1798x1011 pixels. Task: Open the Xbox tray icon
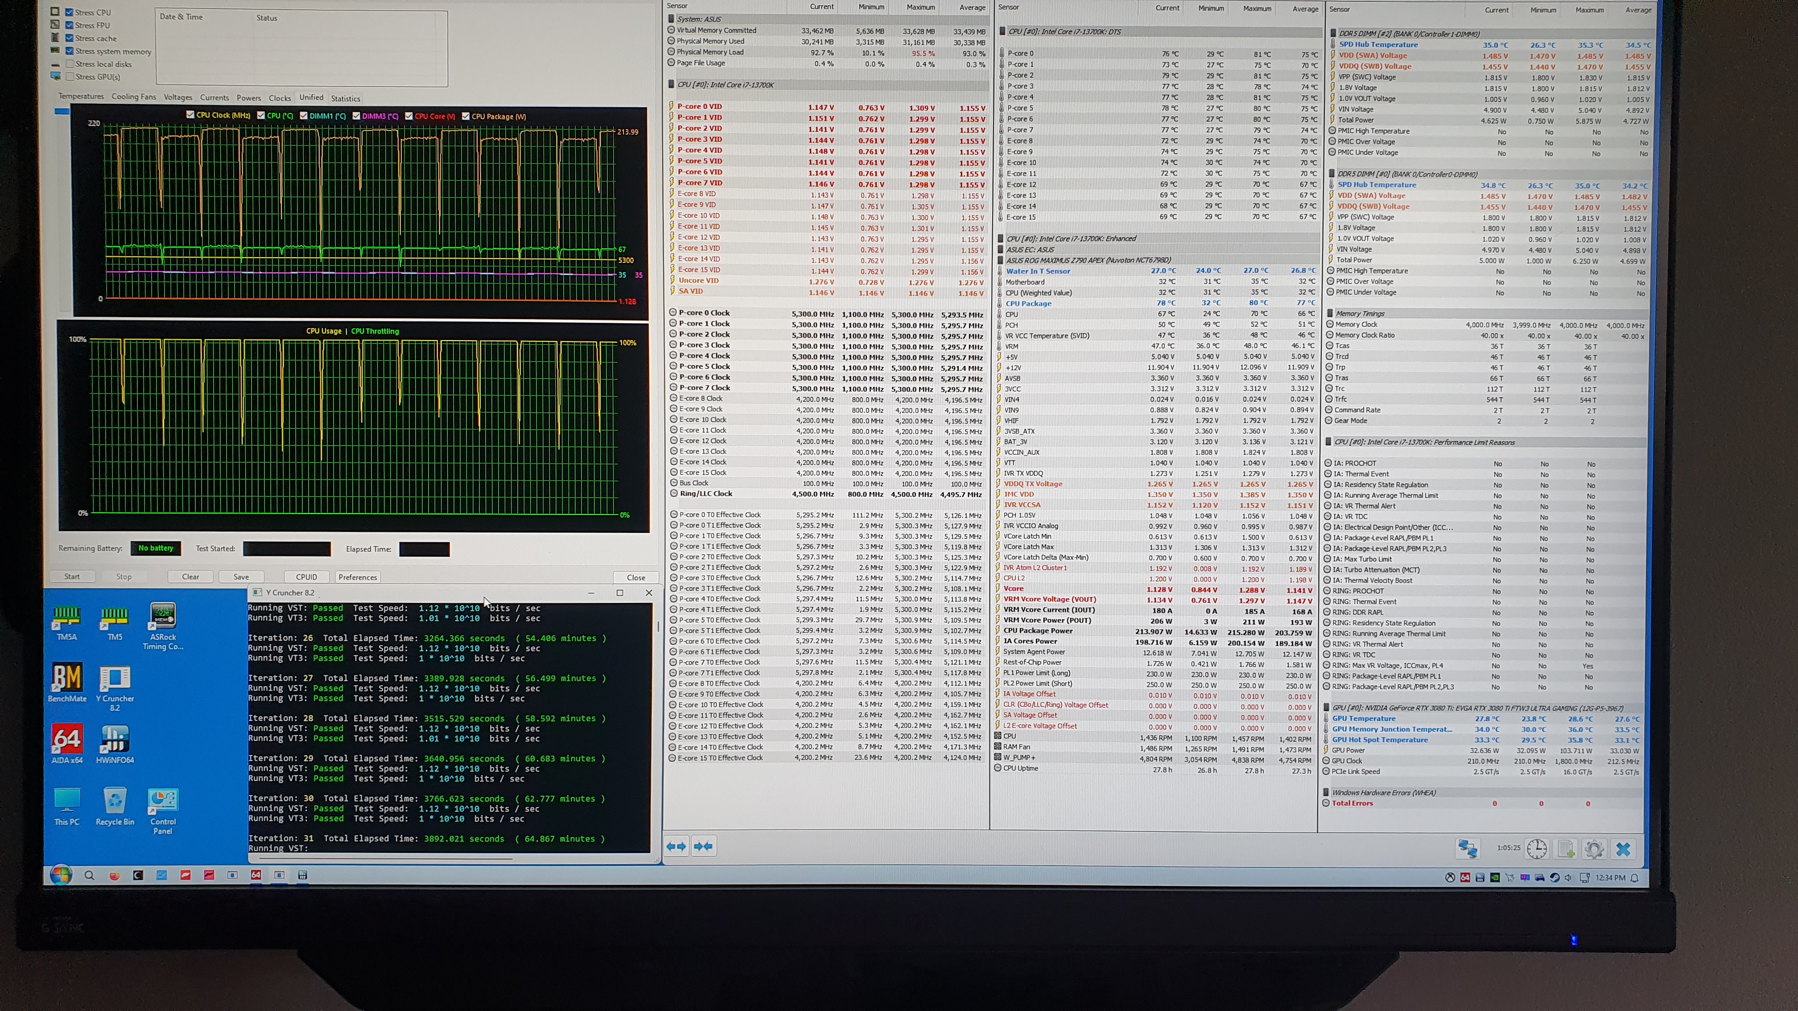[1450, 878]
